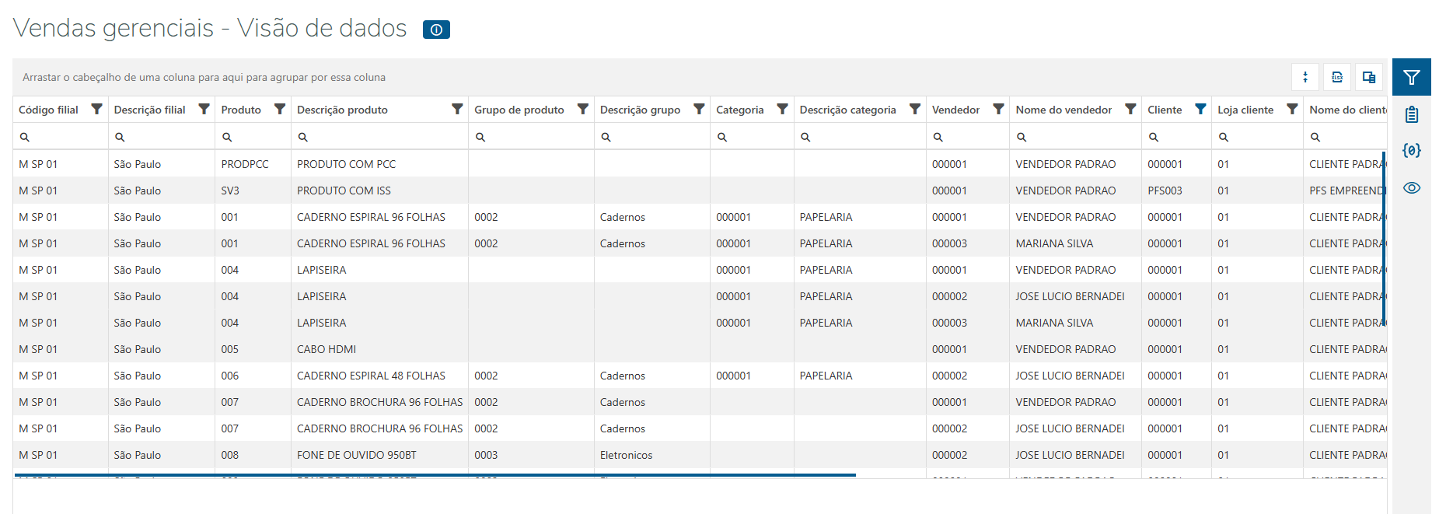Click the info icon beside the page title

(x=436, y=30)
